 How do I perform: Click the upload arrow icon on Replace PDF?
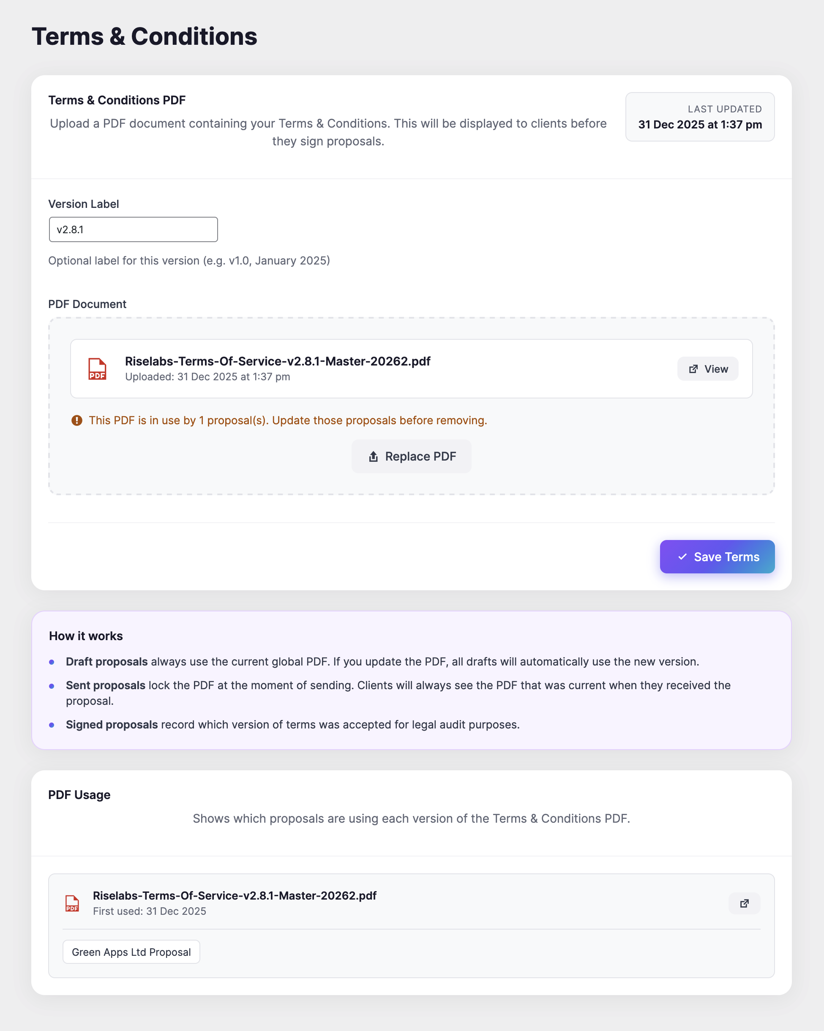pyautogui.click(x=373, y=457)
